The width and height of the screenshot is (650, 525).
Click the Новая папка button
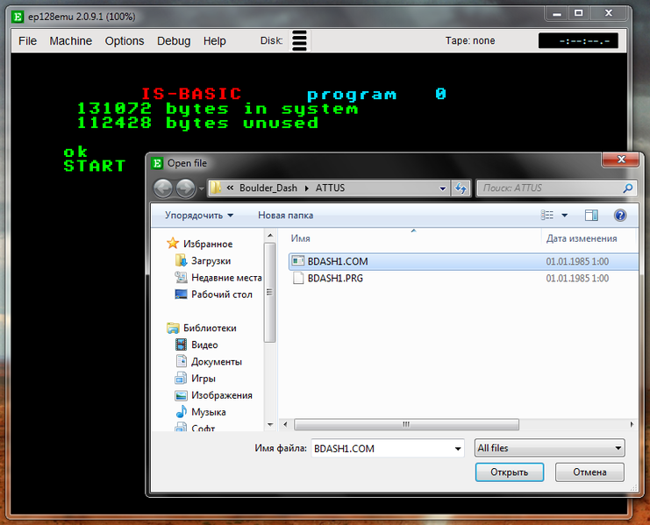click(x=286, y=216)
